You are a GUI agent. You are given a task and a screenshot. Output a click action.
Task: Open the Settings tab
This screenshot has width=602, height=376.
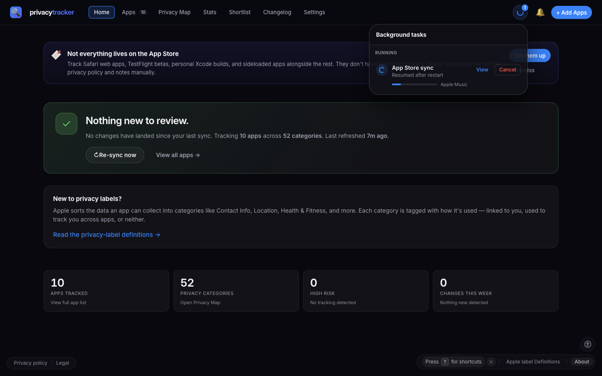pyautogui.click(x=314, y=12)
